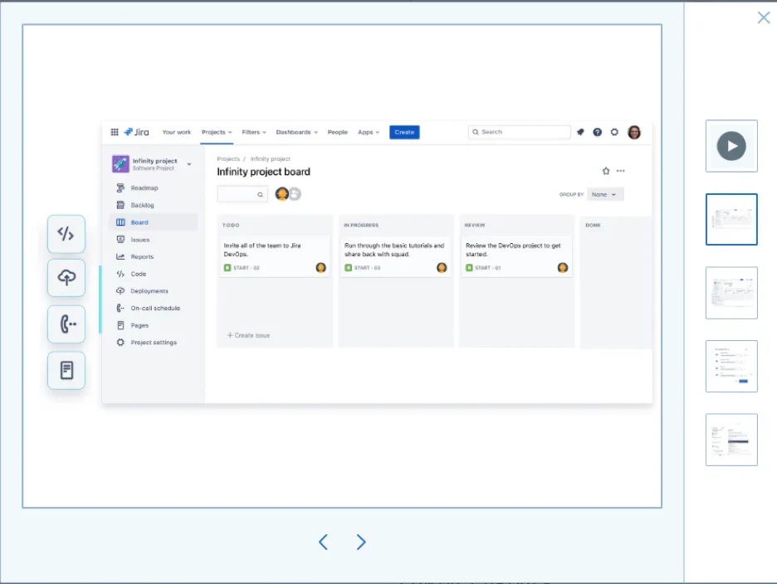Image resolution: width=777 pixels, height=584 pixels.
Task: Open the Group By None dropdown
Action: coord(605,195)
